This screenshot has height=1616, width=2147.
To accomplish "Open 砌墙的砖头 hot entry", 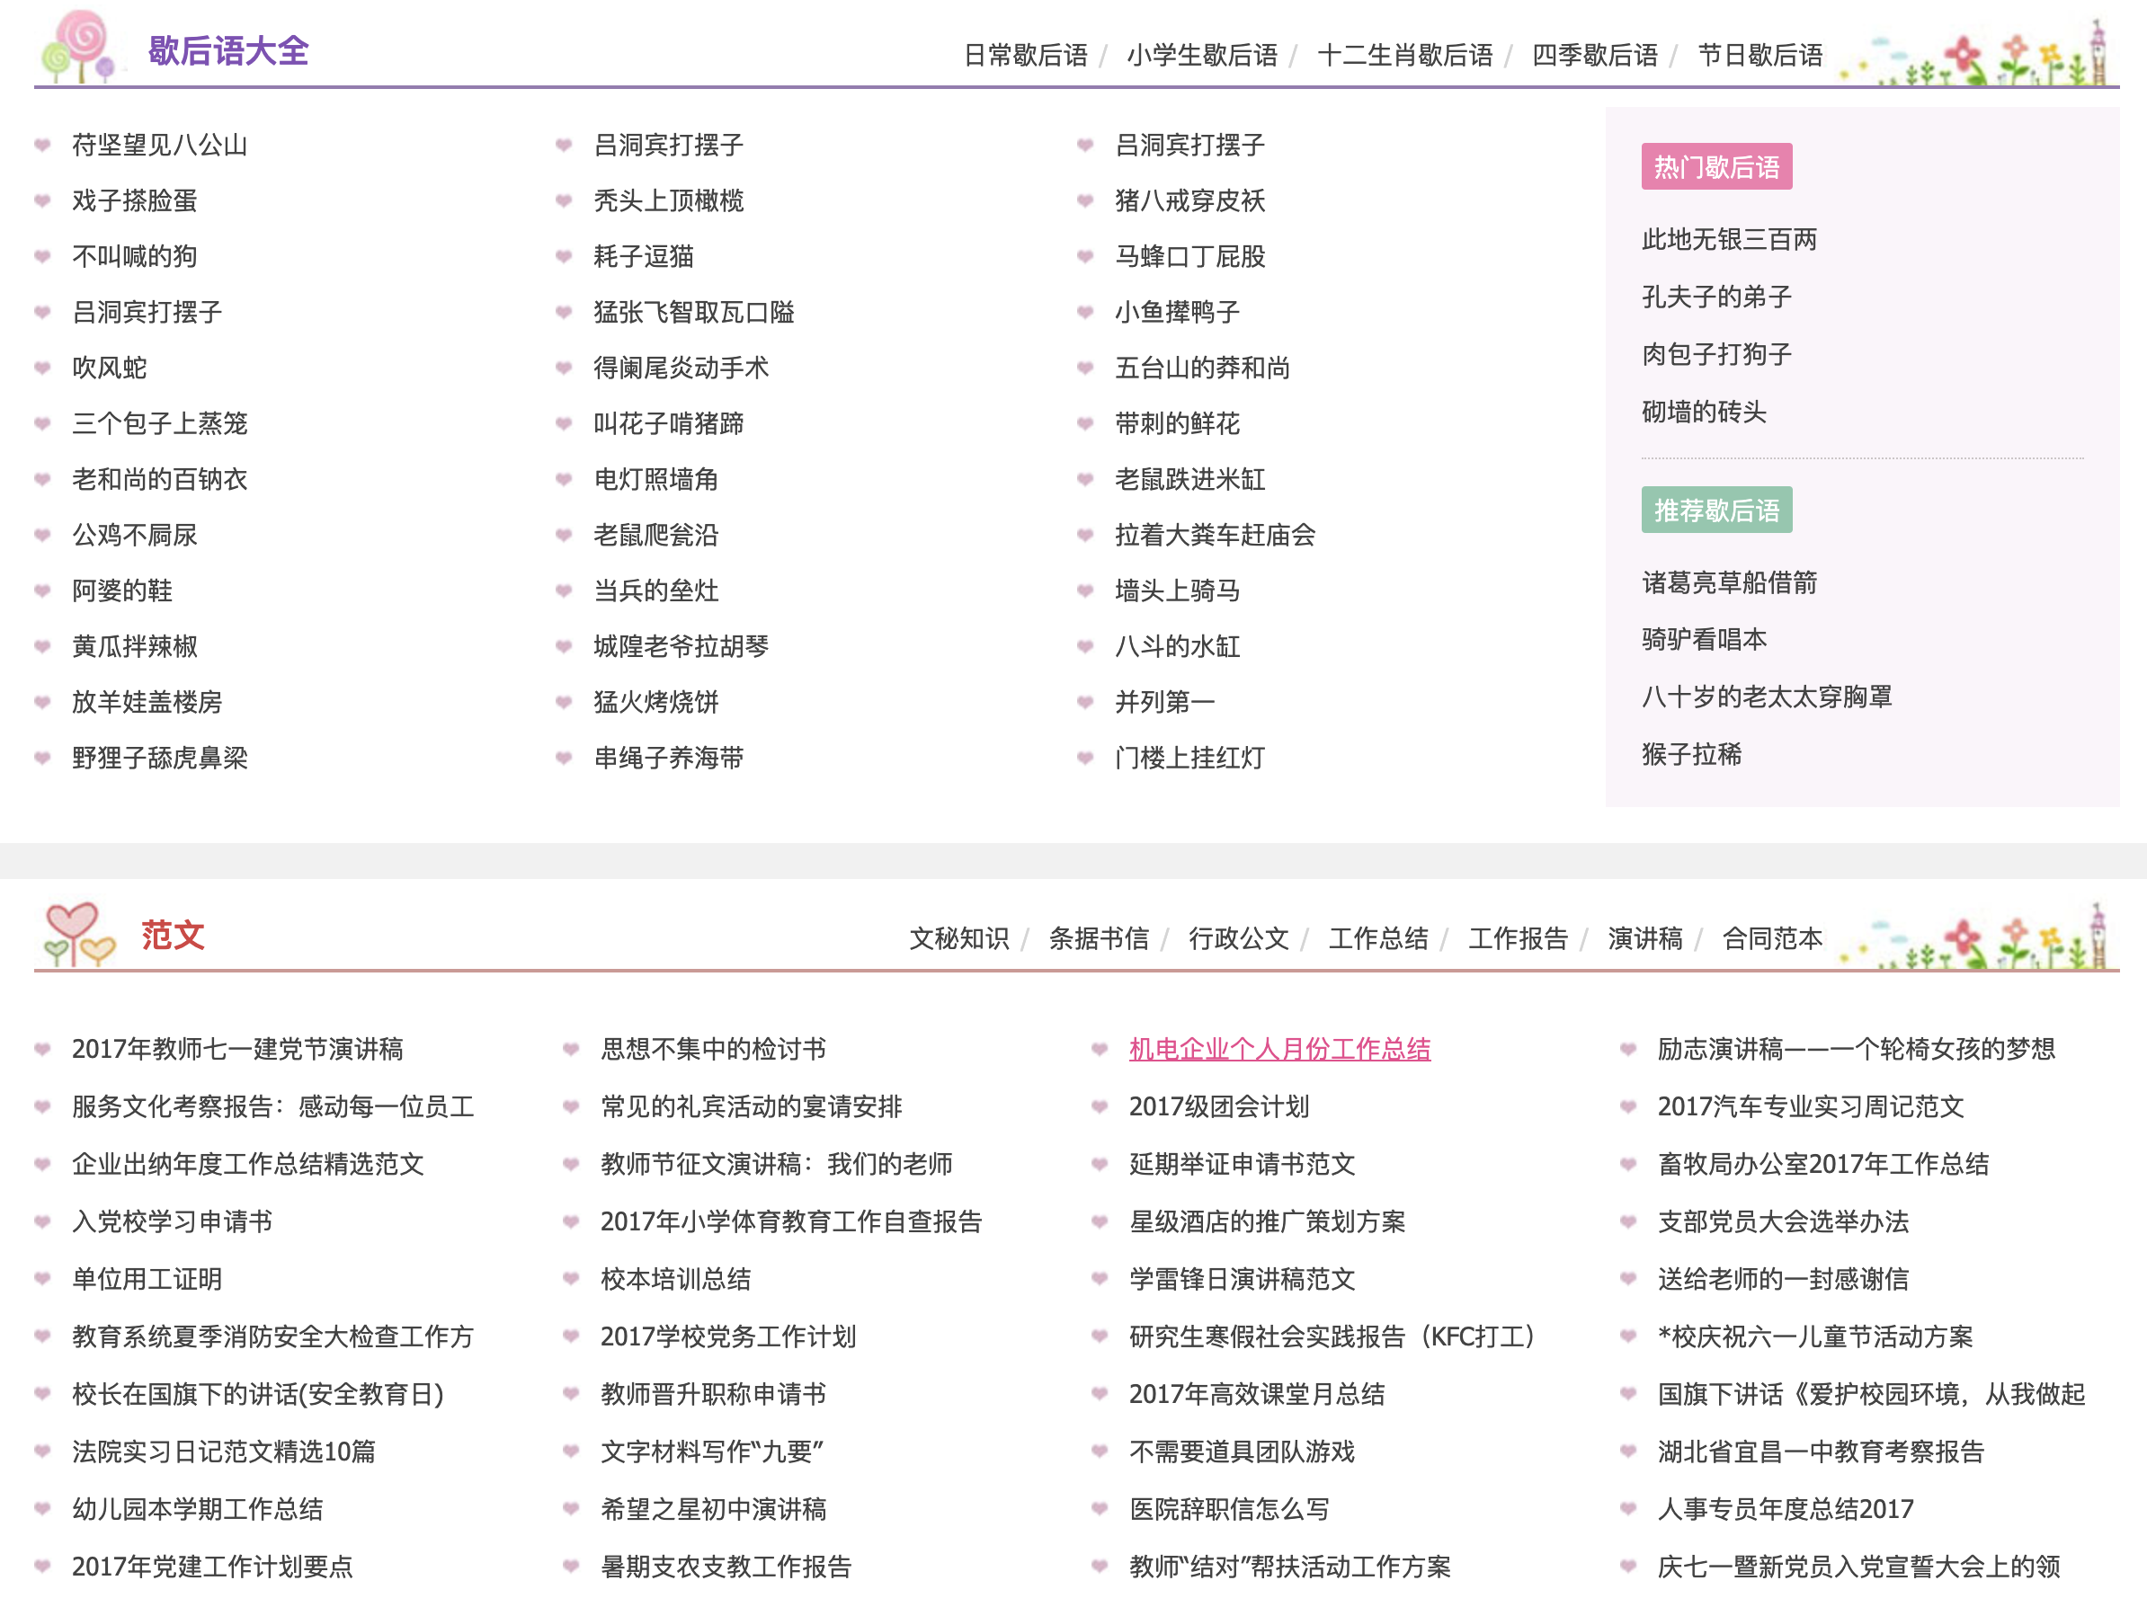I will 1704,412.
